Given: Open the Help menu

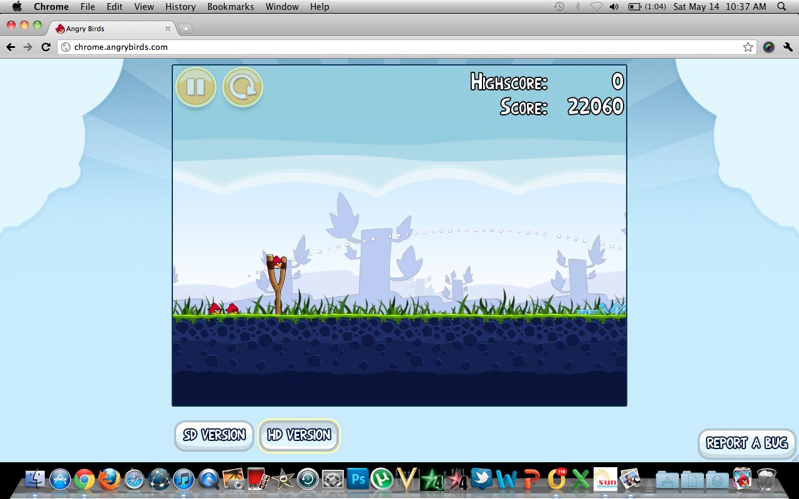Looking at the screenshot, I should [320, 7].
